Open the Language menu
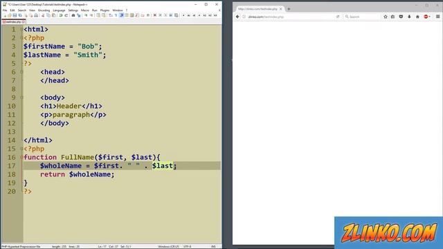The width and height of the screenshot is (443, 249). coord(59,10)
